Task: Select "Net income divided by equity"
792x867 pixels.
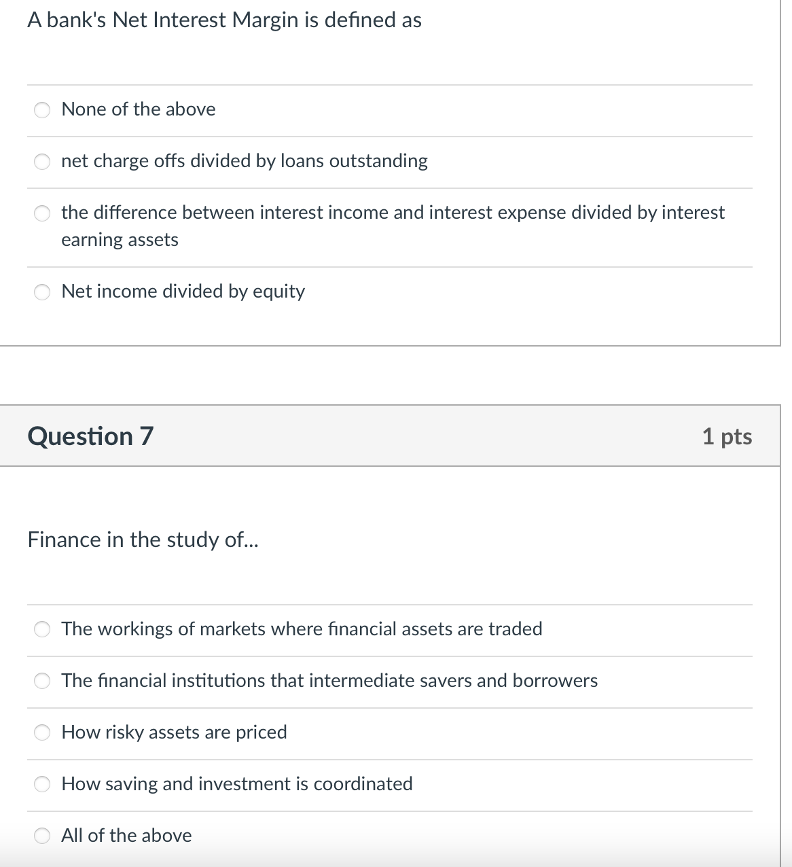Action: [41, 292]
